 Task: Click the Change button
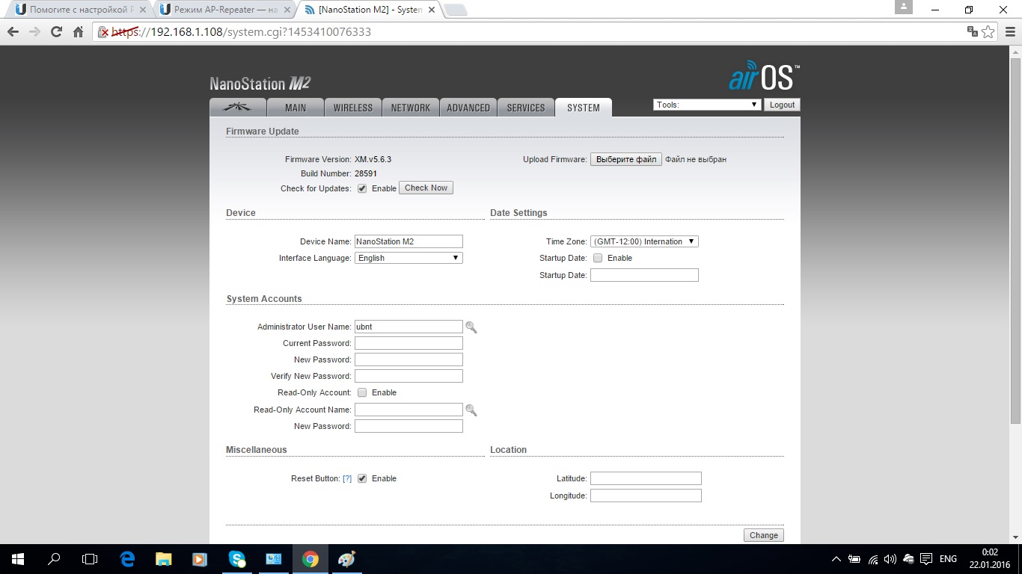tap(764, 535)
